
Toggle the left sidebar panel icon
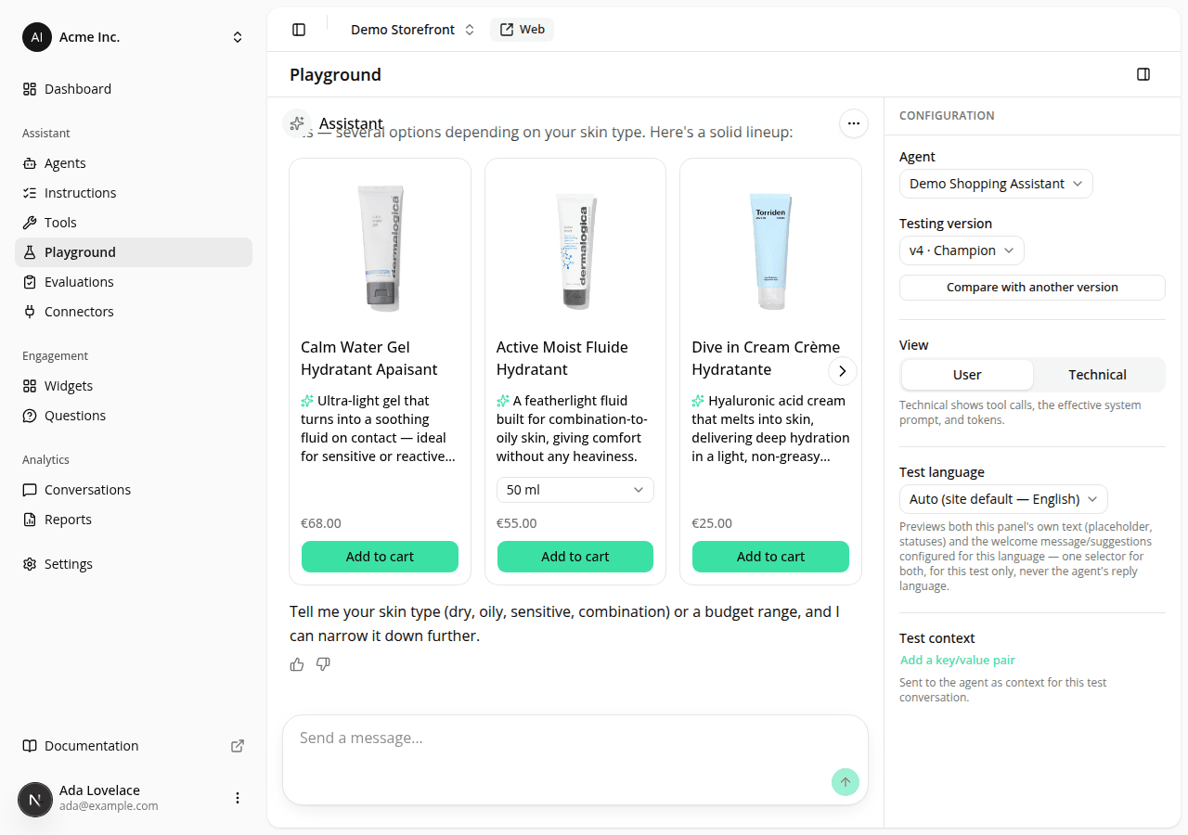299,30
